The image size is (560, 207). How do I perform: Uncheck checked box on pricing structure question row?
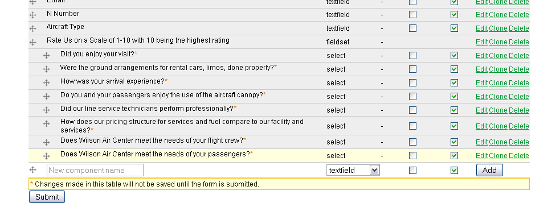[x=454, y=126]
